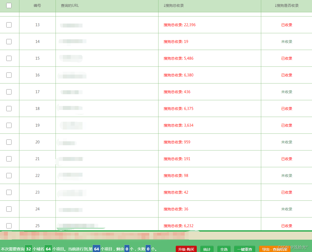The width and height of the screenshot is (312, 252).
Task: Click 已收录 status in row 21
Action: click(287, 159)
